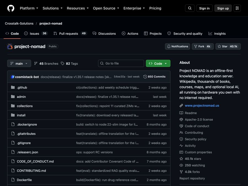Click the .dockerignore file icon
Image resolution: width=248 pixels, height=186 pixels.
coord(13,125)
